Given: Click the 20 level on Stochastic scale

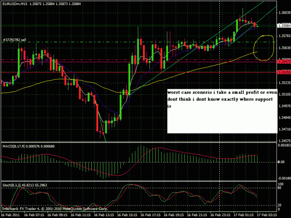Looking at the screenshot, I should (280, 205).
